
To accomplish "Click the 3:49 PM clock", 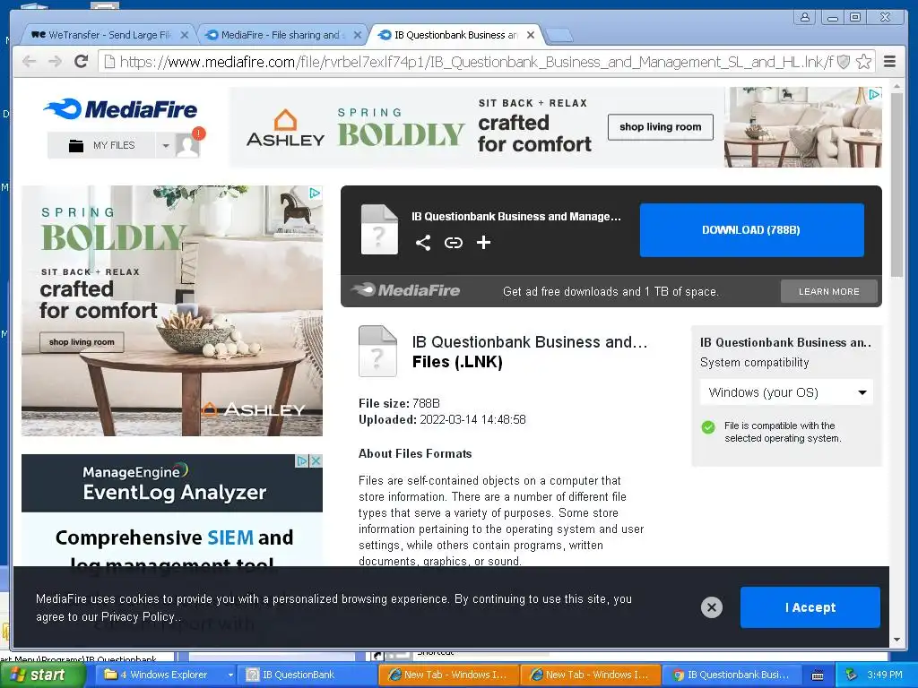I will pos(885,675).
